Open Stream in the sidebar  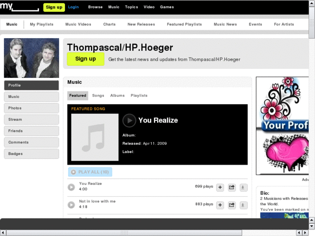tap(31, 120)
